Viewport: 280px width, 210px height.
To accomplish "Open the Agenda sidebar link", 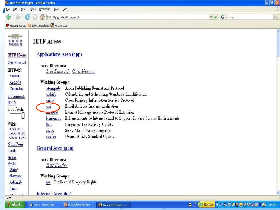I will 15,82.
